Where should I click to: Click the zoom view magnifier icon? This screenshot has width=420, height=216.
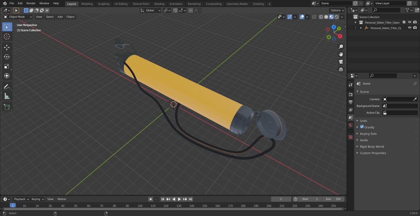coord(341,47)
